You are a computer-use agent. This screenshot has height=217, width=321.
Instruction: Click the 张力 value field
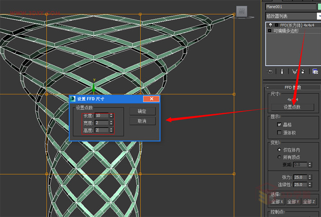[x=300, y=177]
